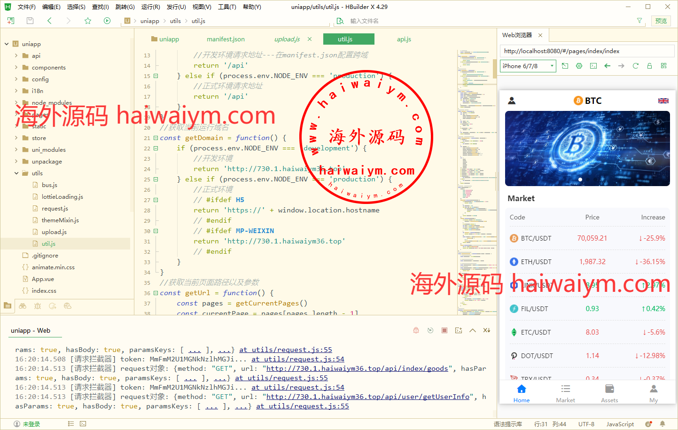
Task: Open the Market tab in preview app
Action: point(565,394)
